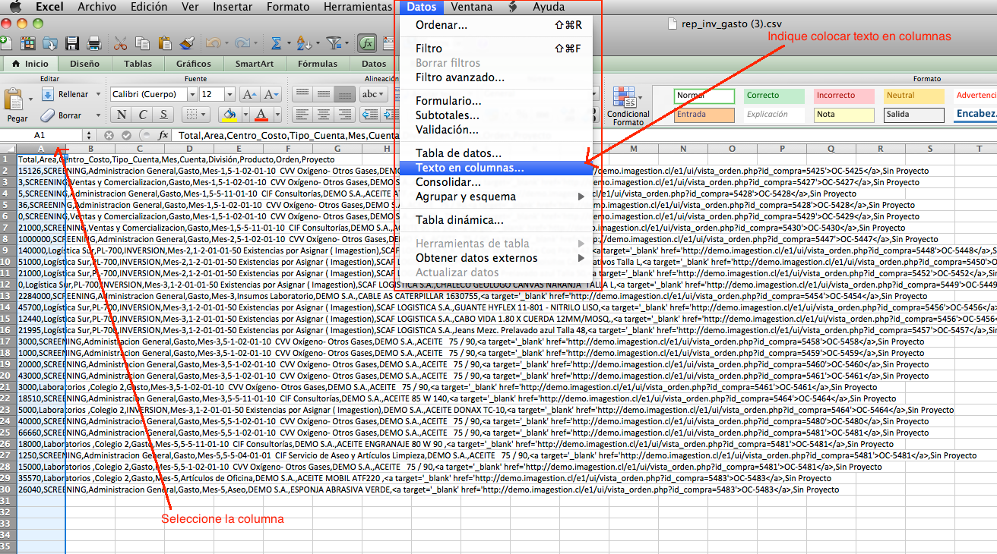Toggle top vertical alignment
997x554 pixels.
point(302,94)
